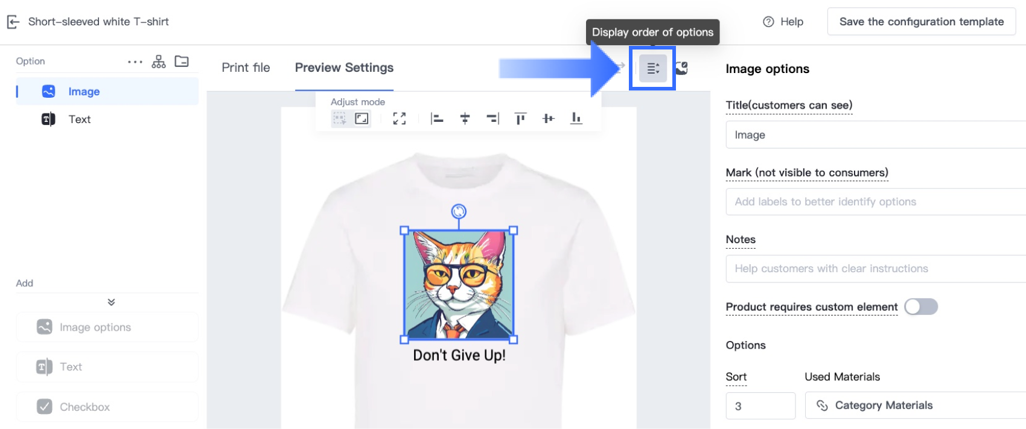The image size is (1026, 429).
Task: Choose the dotted selection adjust mode icon
Action: pos(340,118)
